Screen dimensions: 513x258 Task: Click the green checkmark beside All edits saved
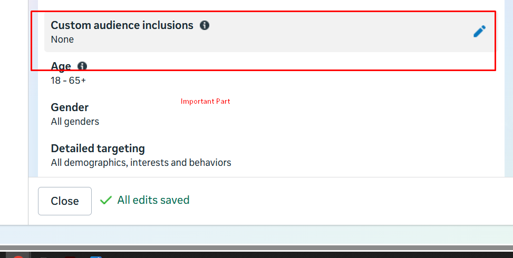(106, 200)
